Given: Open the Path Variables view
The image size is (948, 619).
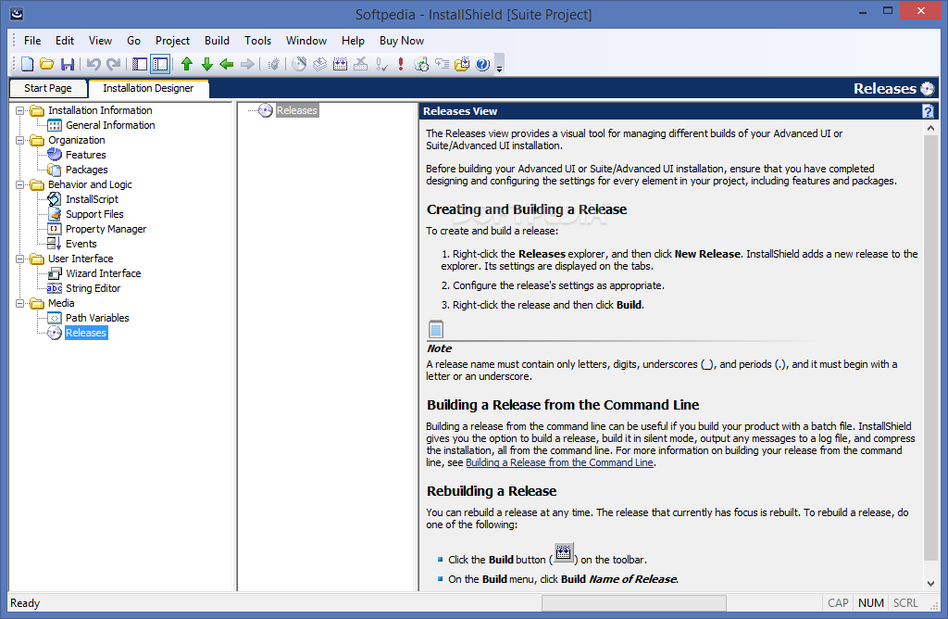Looking at the screenshot, I should coord(97,318).
